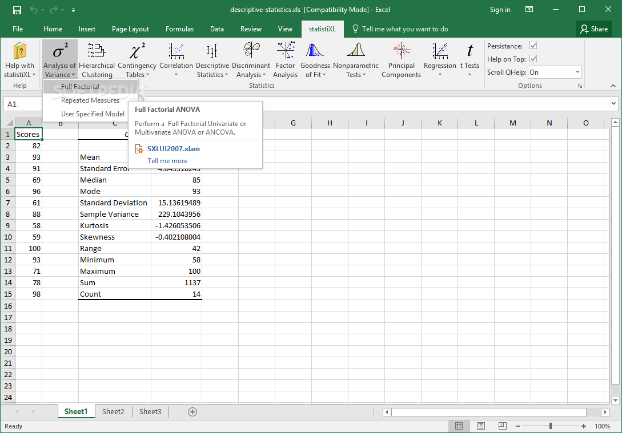Select the Sheet3 tab
The height and width of the screenshot is (433, 622).
coord(150,412)
